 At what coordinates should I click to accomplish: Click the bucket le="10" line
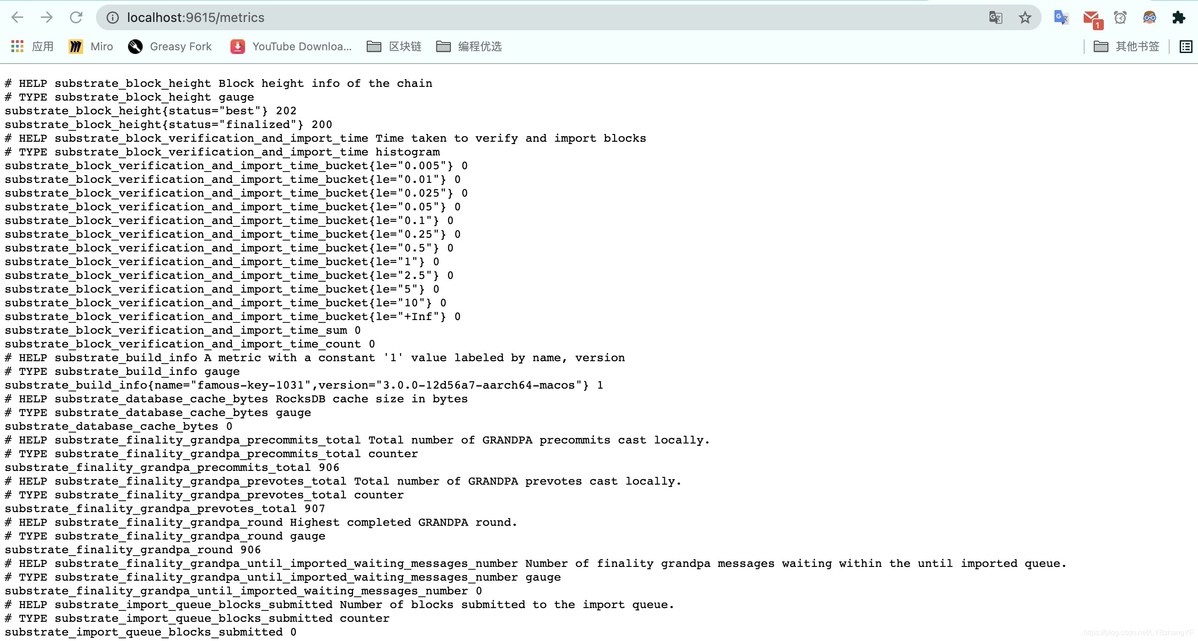tap(225, 303)
